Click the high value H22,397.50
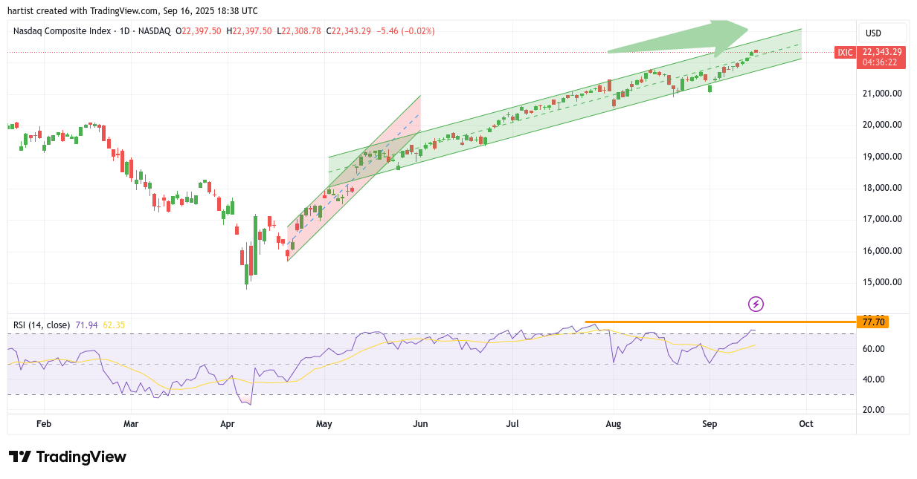 (x=249, y=31)
